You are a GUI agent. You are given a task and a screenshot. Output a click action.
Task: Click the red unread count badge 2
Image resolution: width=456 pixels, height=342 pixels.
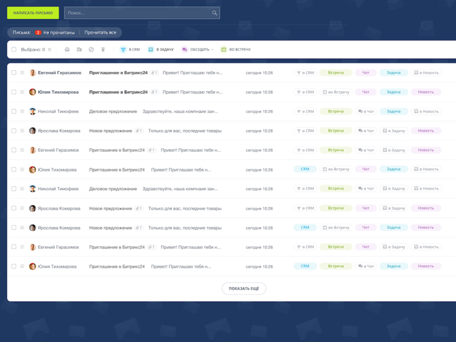click(38, 32)
